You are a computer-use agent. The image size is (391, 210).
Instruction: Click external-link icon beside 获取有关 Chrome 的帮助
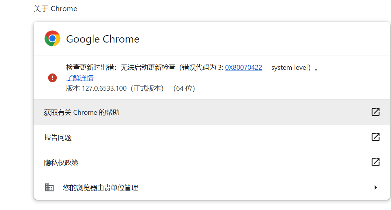[x=375, y=112]
